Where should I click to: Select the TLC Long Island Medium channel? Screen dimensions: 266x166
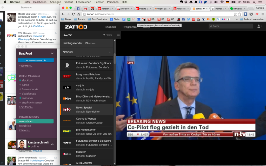[87, 76]
